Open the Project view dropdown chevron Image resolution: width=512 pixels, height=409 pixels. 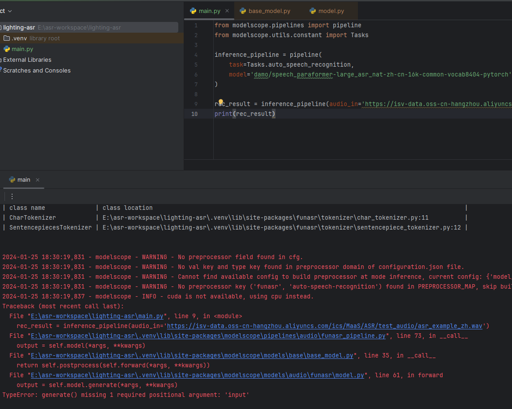coord(10,11)
